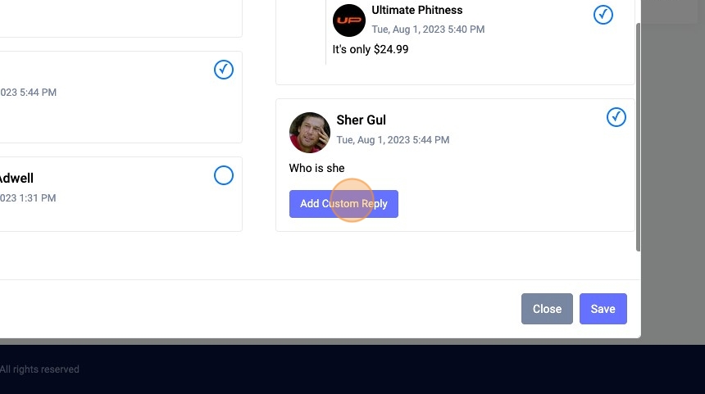Click the Ultimate Phitness UP logo avatar
This screenshot has width=705, height=394.
(349, 20)
